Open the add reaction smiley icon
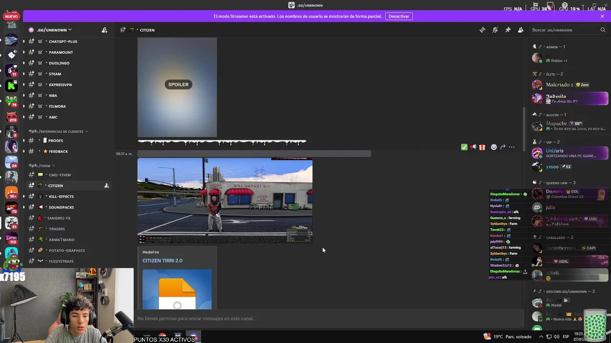The height and width of the screenshot is (343, 611). 494,147
